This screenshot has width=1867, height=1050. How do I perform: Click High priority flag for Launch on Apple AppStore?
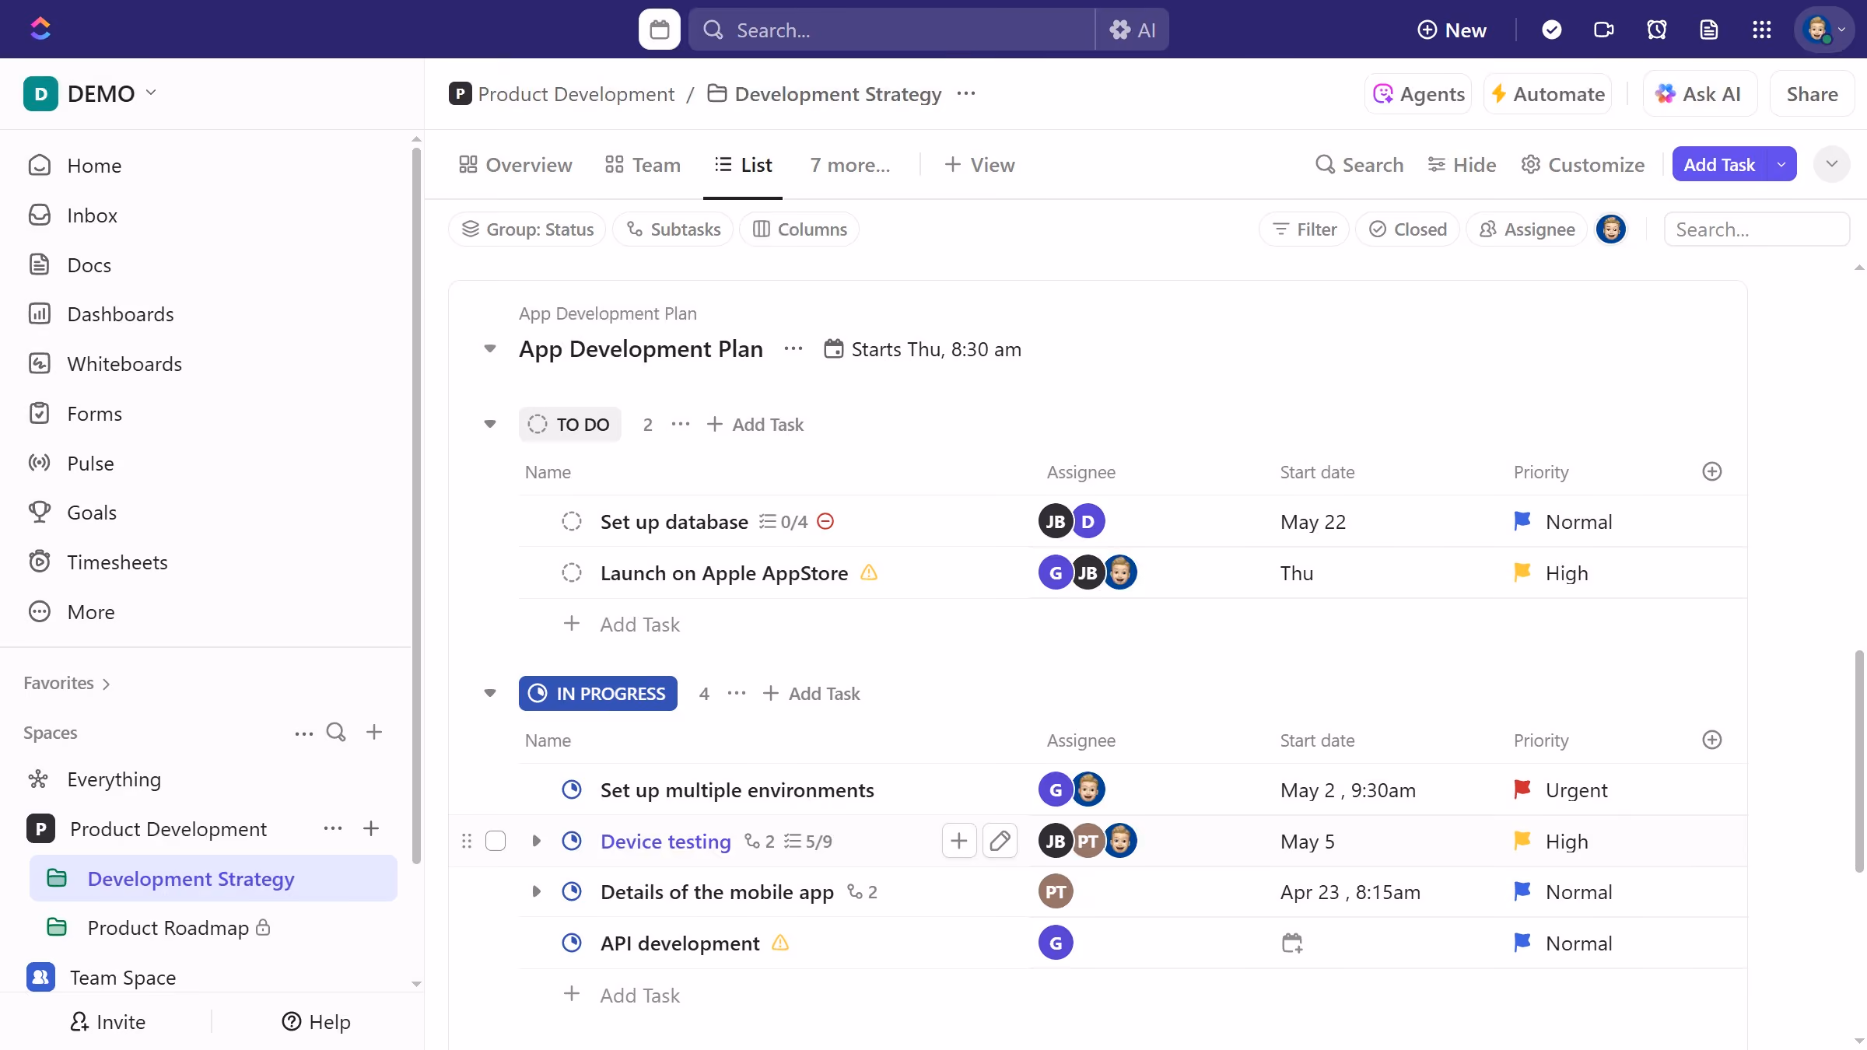point(1522,572)
